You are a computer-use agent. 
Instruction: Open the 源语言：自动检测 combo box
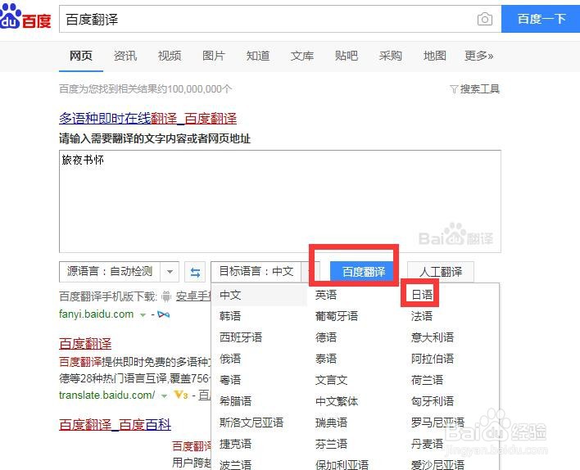(119, 272)
